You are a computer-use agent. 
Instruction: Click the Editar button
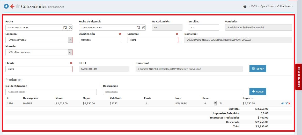pyautogui.click(x=258, y=69)
